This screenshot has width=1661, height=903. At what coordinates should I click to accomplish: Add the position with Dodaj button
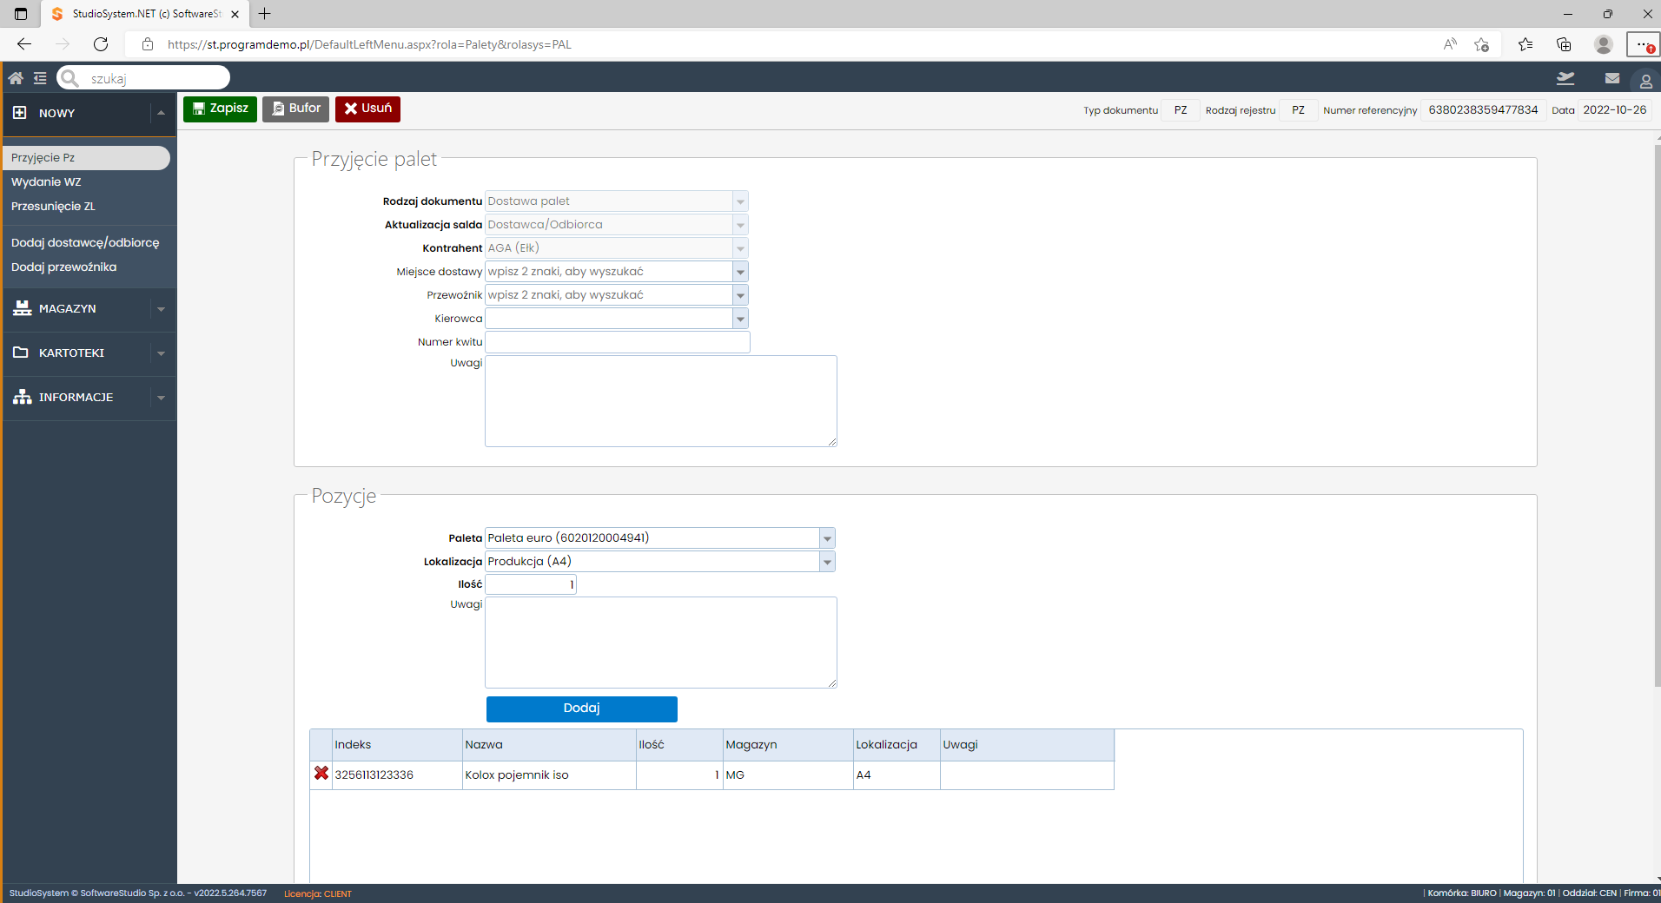click(x=581, y=709)
